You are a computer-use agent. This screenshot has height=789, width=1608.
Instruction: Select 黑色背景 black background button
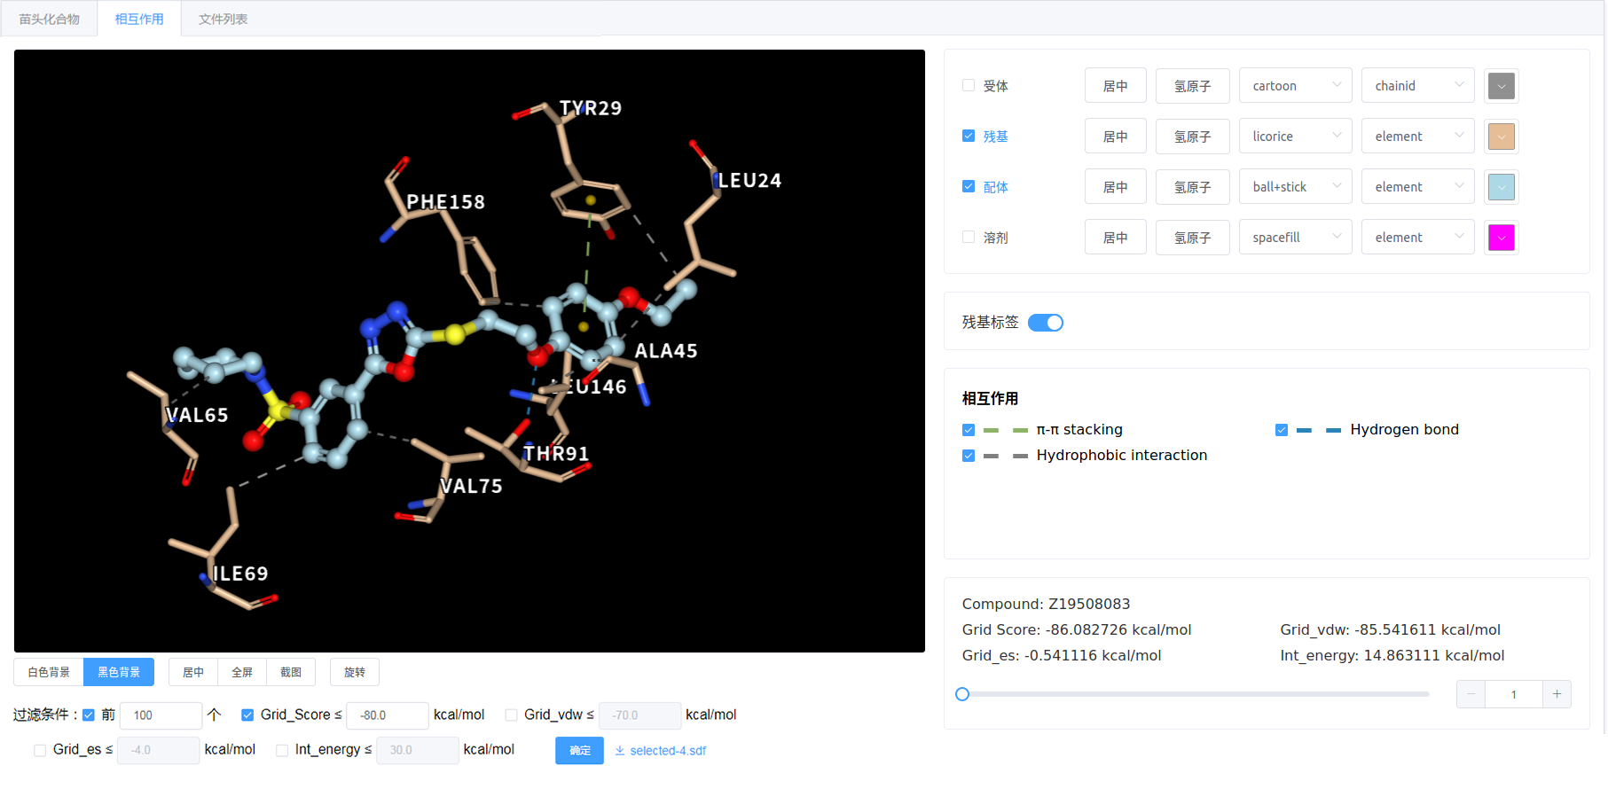(x=119, y=672)
